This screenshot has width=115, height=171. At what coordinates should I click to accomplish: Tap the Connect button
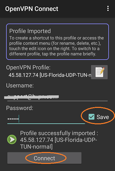coord(44,158)
